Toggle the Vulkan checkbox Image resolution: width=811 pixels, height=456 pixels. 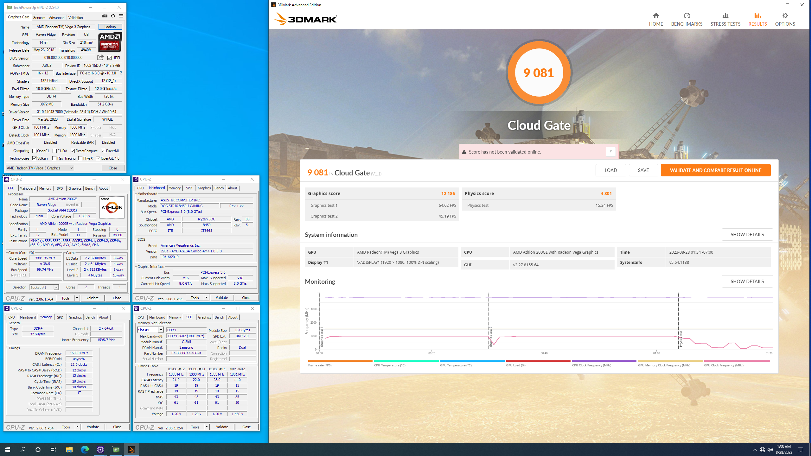coord(34,158)
